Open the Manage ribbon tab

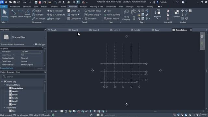click(130, 6)
